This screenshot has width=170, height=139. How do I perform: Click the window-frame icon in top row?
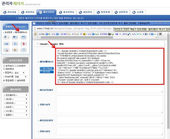[x=24, y=37]
